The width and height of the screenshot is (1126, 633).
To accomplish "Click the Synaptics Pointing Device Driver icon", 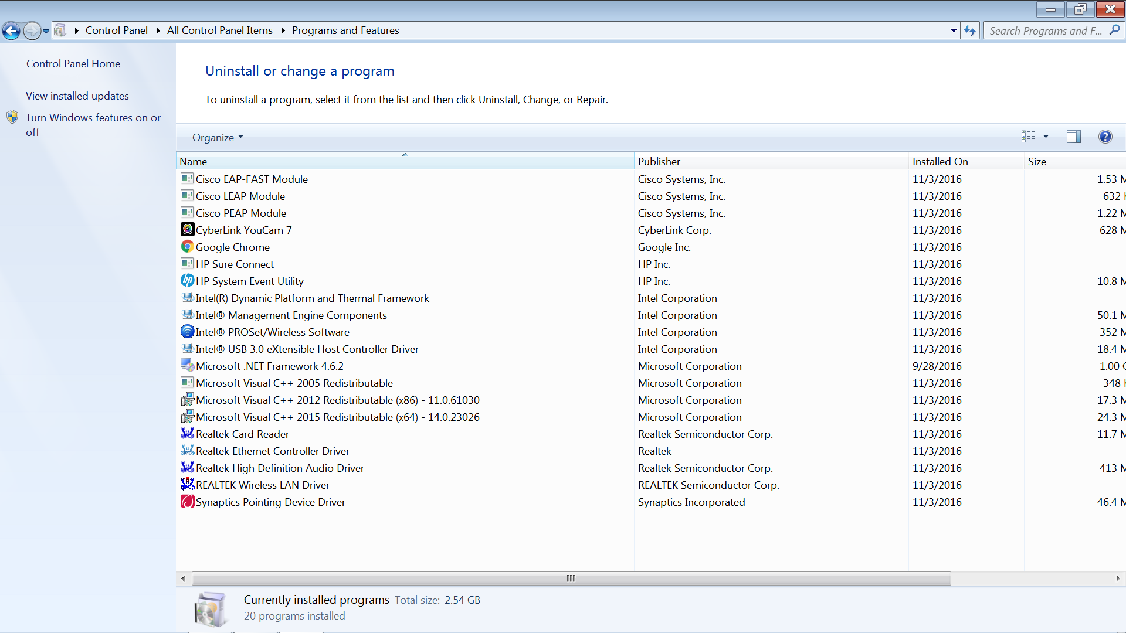I will pyautogui.click(x=187, y=502).
